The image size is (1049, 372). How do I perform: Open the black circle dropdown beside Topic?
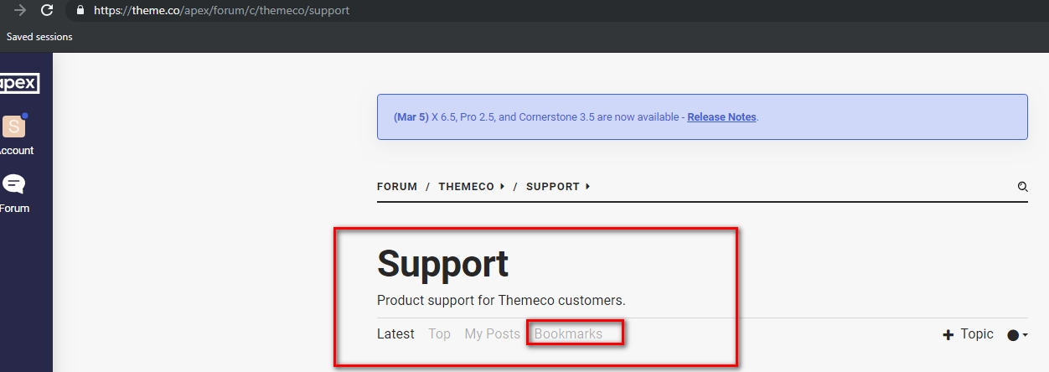coord(1016,334)
